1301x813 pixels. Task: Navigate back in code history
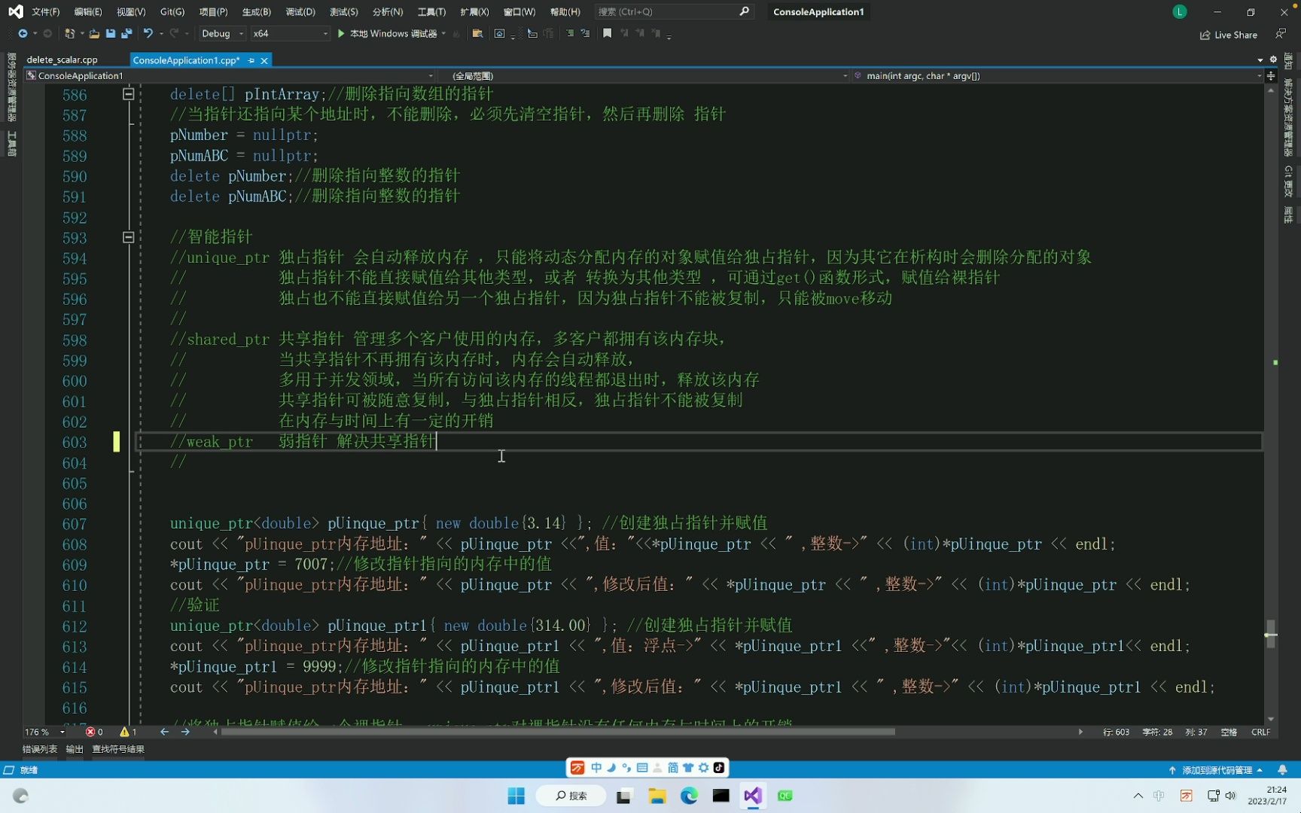click(x=23, y=33)
